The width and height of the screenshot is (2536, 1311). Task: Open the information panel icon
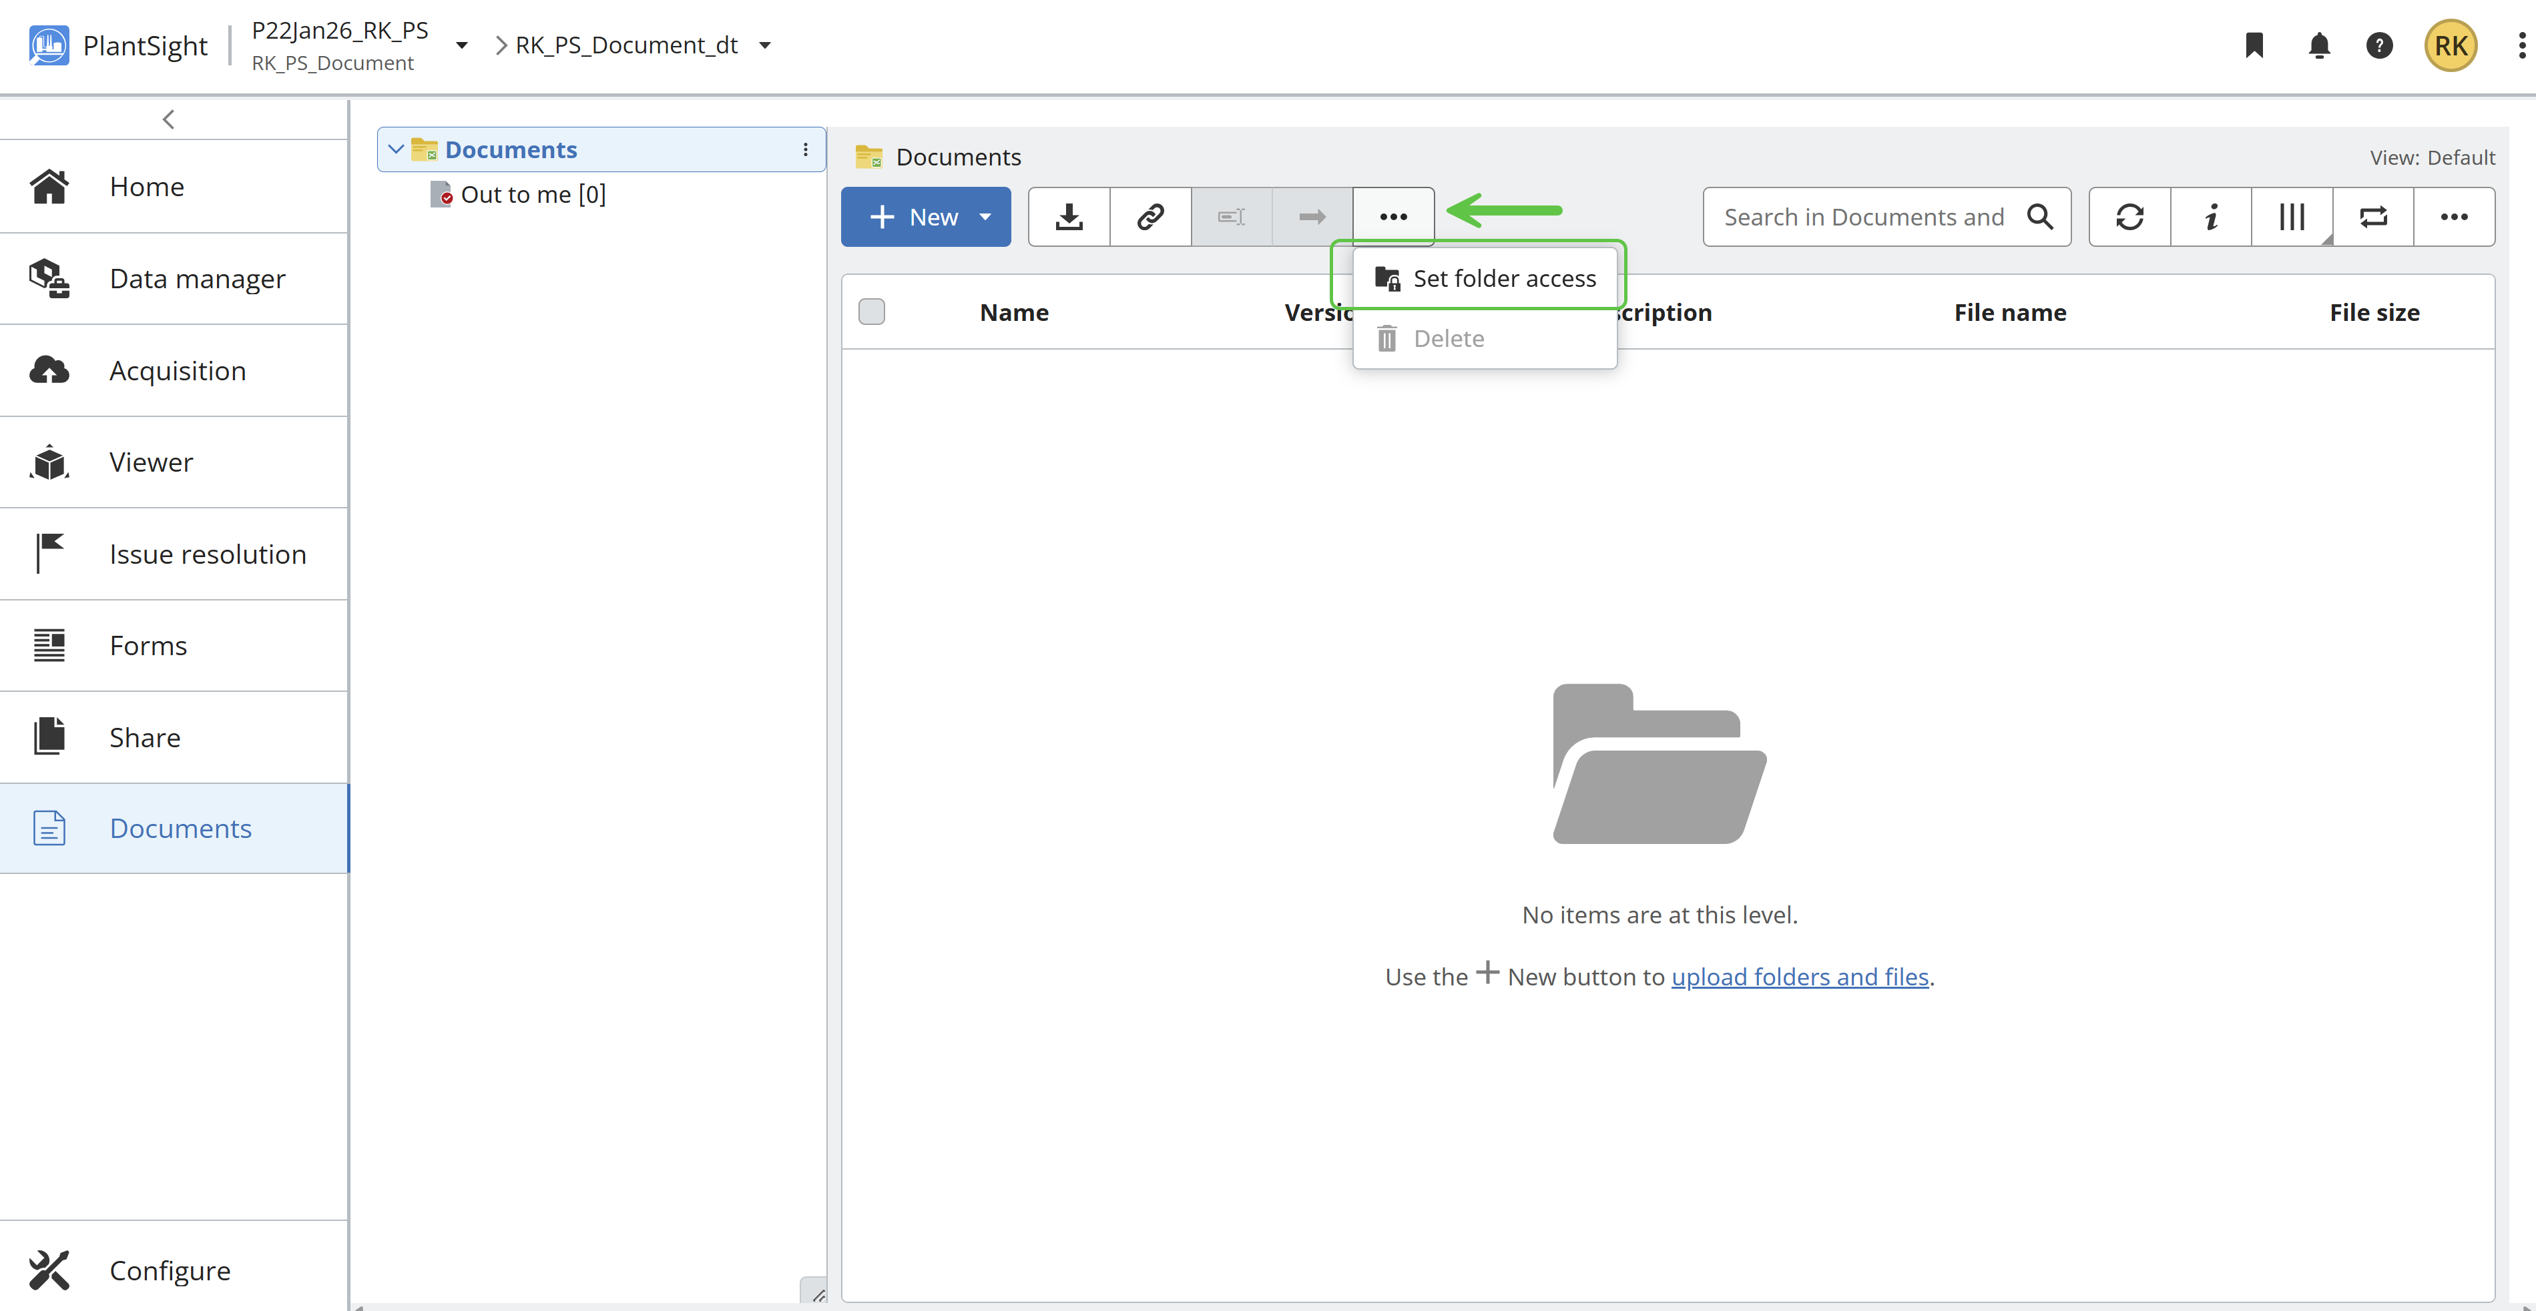tap(2211, 217)
